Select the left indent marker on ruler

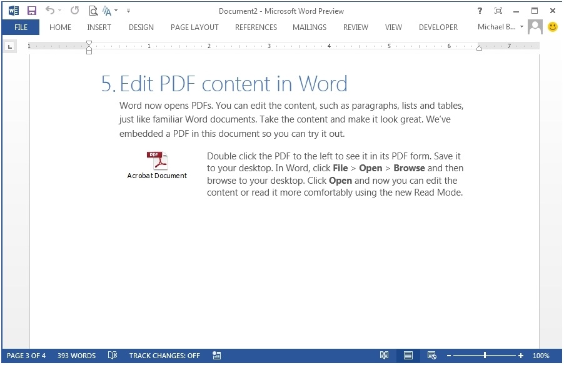click(x=89, y=51)
